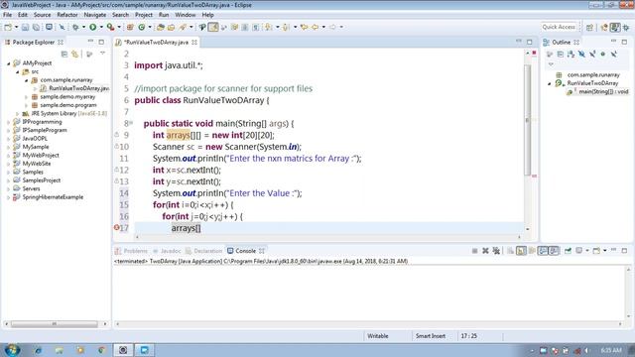Click the Open Perspective icon
The height and width of the screenshot is (357, 635).
pyautogui.click(x=589, y=27)
